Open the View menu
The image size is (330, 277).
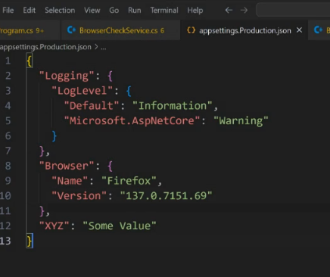[92, 11]
